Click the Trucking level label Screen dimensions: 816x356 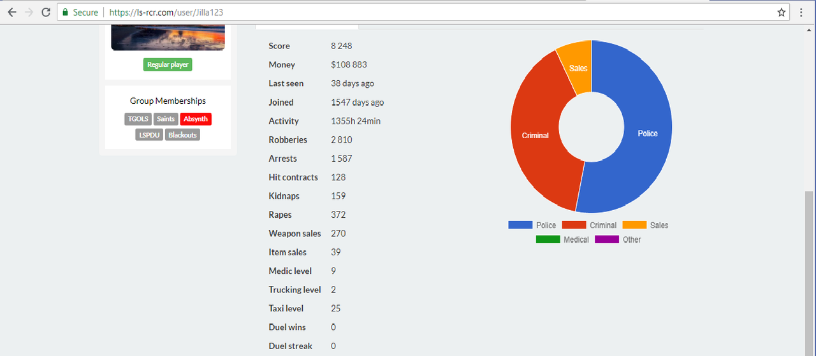[295, 290]
